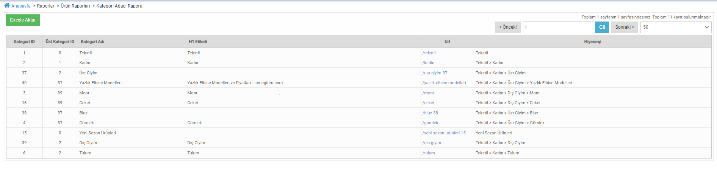
Task: Click hierarchy 'Tekstil > Kadın > Üst Giyim > Bluz'
Action: point(507,113)
